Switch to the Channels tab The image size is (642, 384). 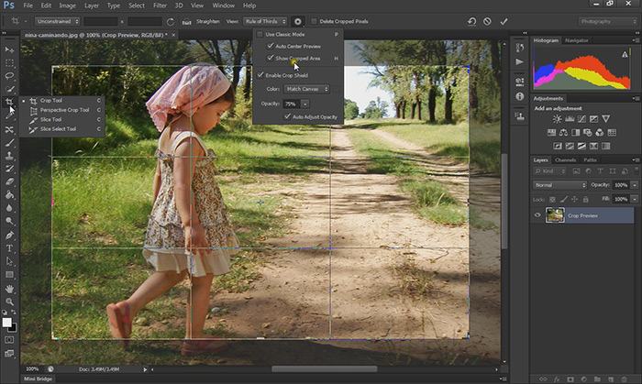(x=564, y=159)
